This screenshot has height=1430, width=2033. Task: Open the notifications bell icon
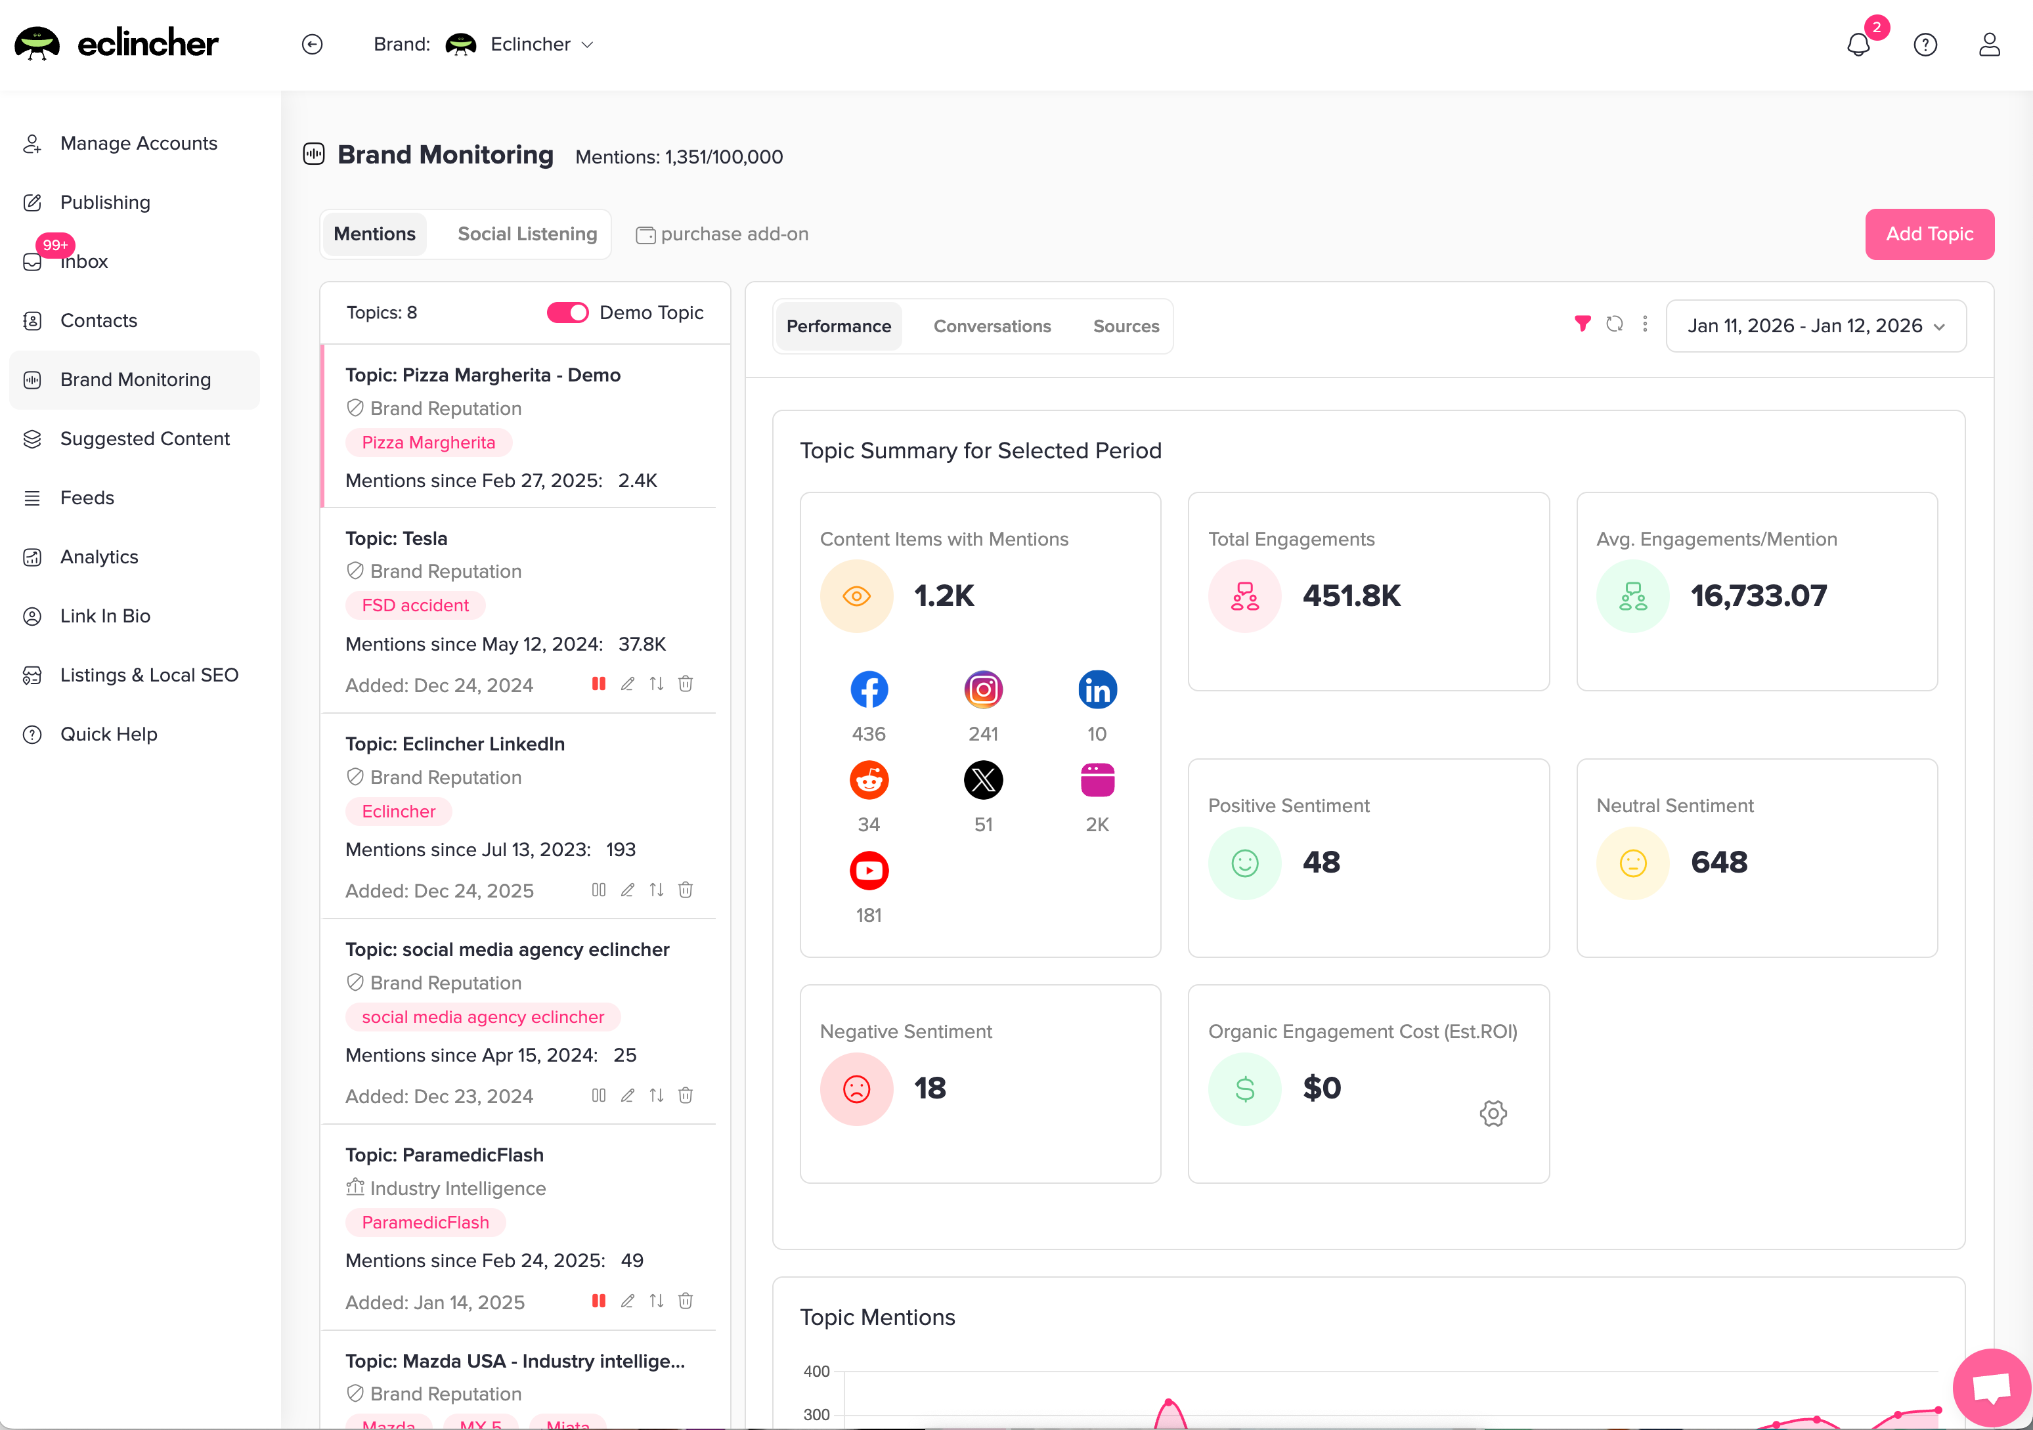(x=1858, y=44)
